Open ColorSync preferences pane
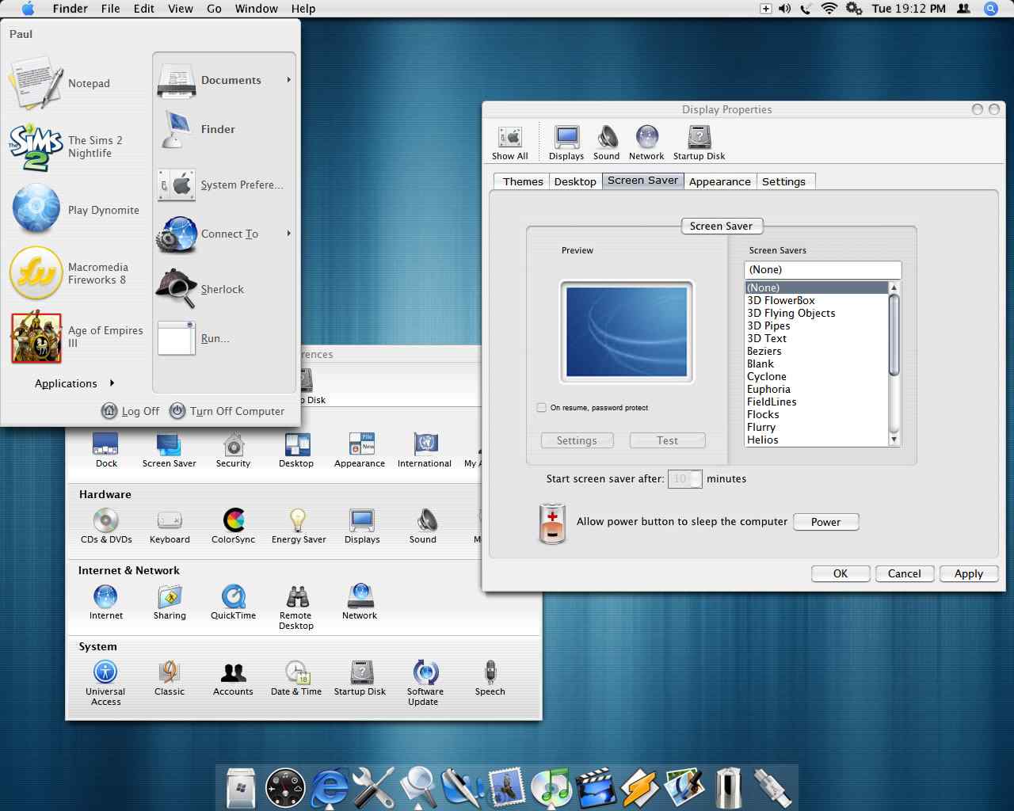This screenshot has width=1014, height=811. click(x=233, y=527)
